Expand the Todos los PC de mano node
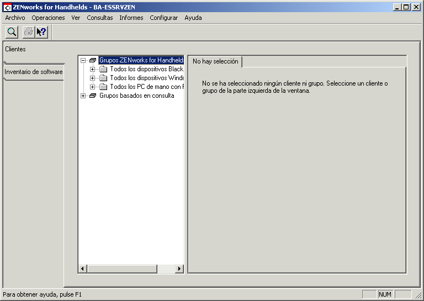 pos(93,87)
